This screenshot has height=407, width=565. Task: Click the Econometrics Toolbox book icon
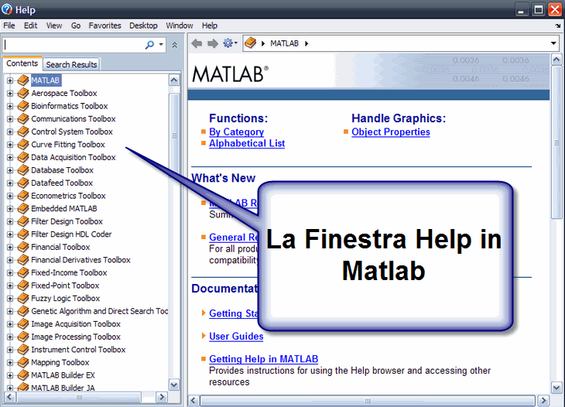pyautogui.click(x=23, y=196)
